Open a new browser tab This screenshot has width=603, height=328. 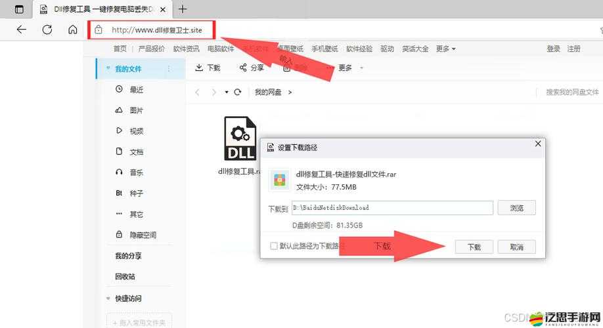[183, 9]
